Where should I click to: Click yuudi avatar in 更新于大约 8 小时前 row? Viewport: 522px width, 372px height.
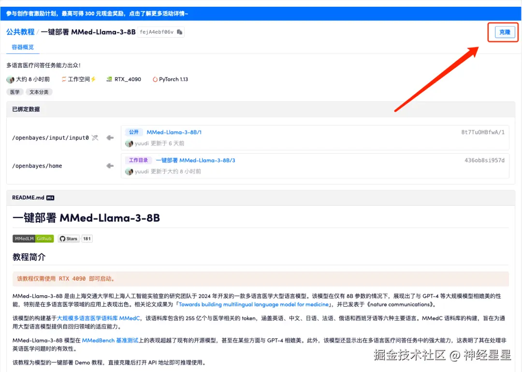tap(129, 172)
